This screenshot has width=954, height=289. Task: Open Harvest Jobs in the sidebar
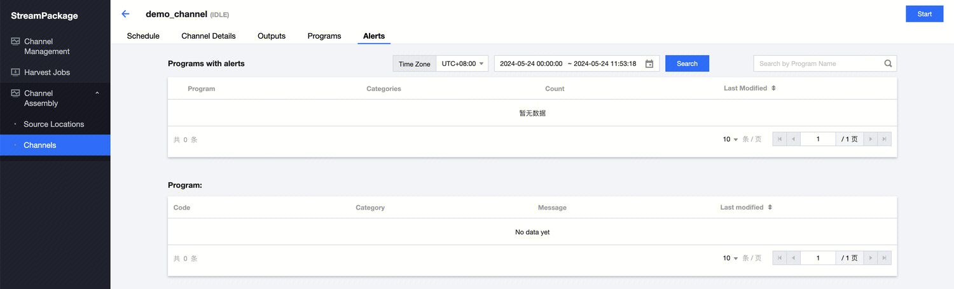(x=47, y=72)
